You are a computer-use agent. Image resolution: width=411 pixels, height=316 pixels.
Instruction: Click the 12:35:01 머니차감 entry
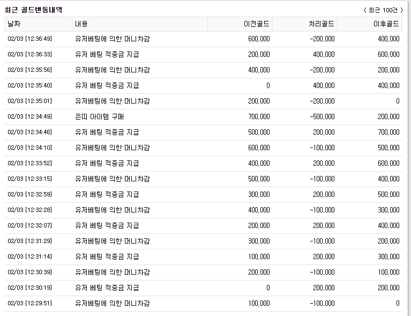tap(113, 101)
